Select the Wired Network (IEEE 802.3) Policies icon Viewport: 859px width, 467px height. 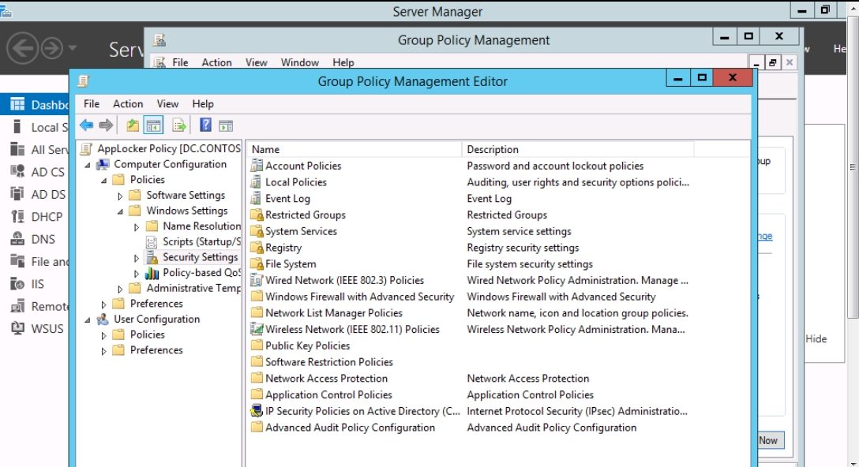[257, 280]
